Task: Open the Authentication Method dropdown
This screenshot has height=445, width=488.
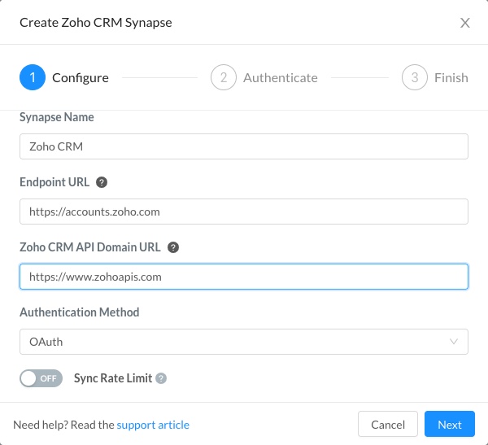Action: coord(243,342)
